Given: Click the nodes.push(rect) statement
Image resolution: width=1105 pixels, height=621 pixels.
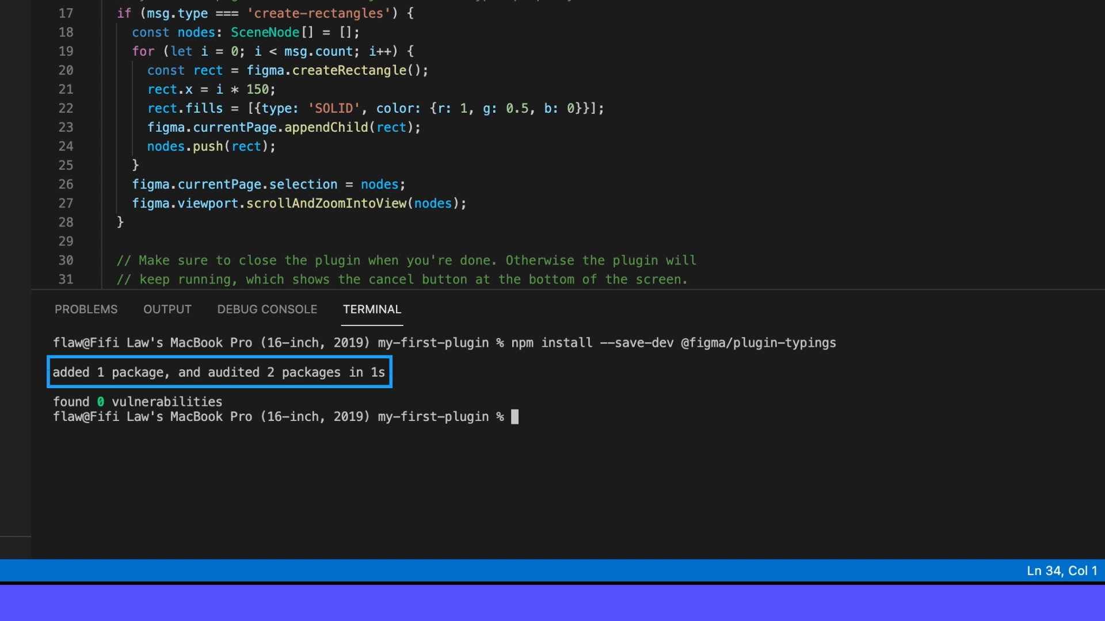Looking at the screenshot, I should click(x=211, y=146).
